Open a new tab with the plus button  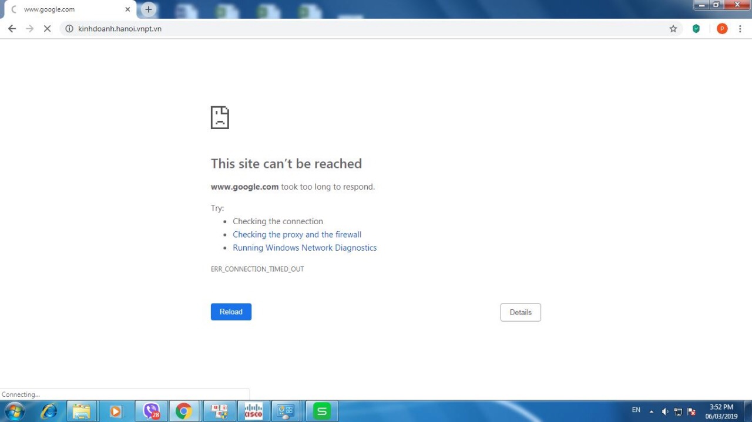(149, 9)
